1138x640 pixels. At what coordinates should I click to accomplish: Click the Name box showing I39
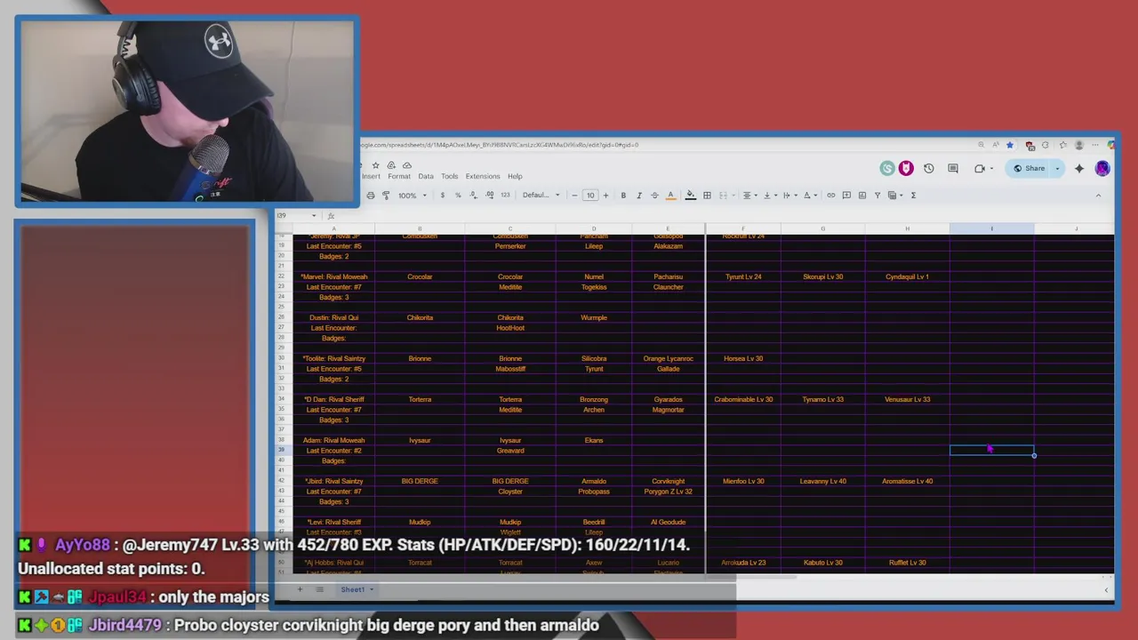(x=295, y=215)
